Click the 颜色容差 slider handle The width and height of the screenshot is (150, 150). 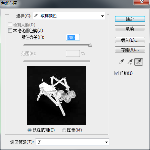pos(90,45)
